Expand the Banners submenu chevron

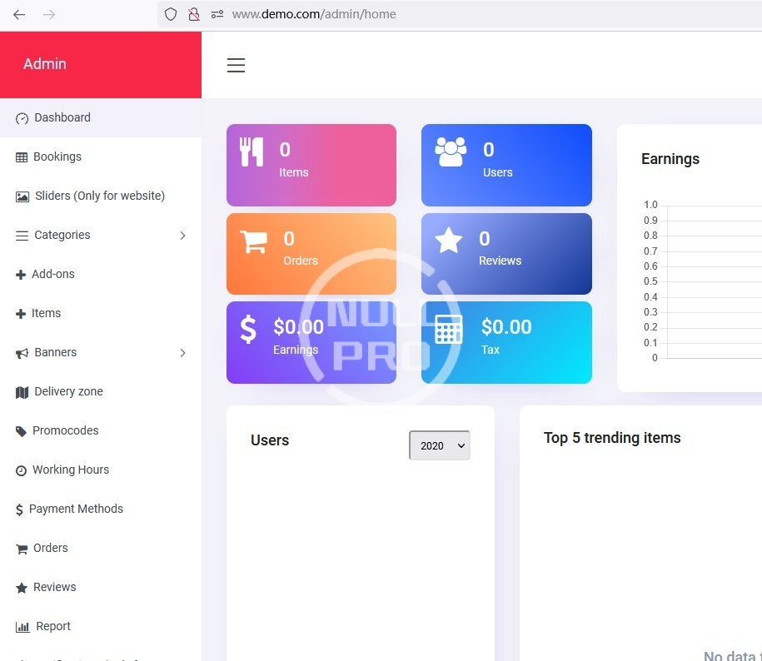tap(183, 353)
